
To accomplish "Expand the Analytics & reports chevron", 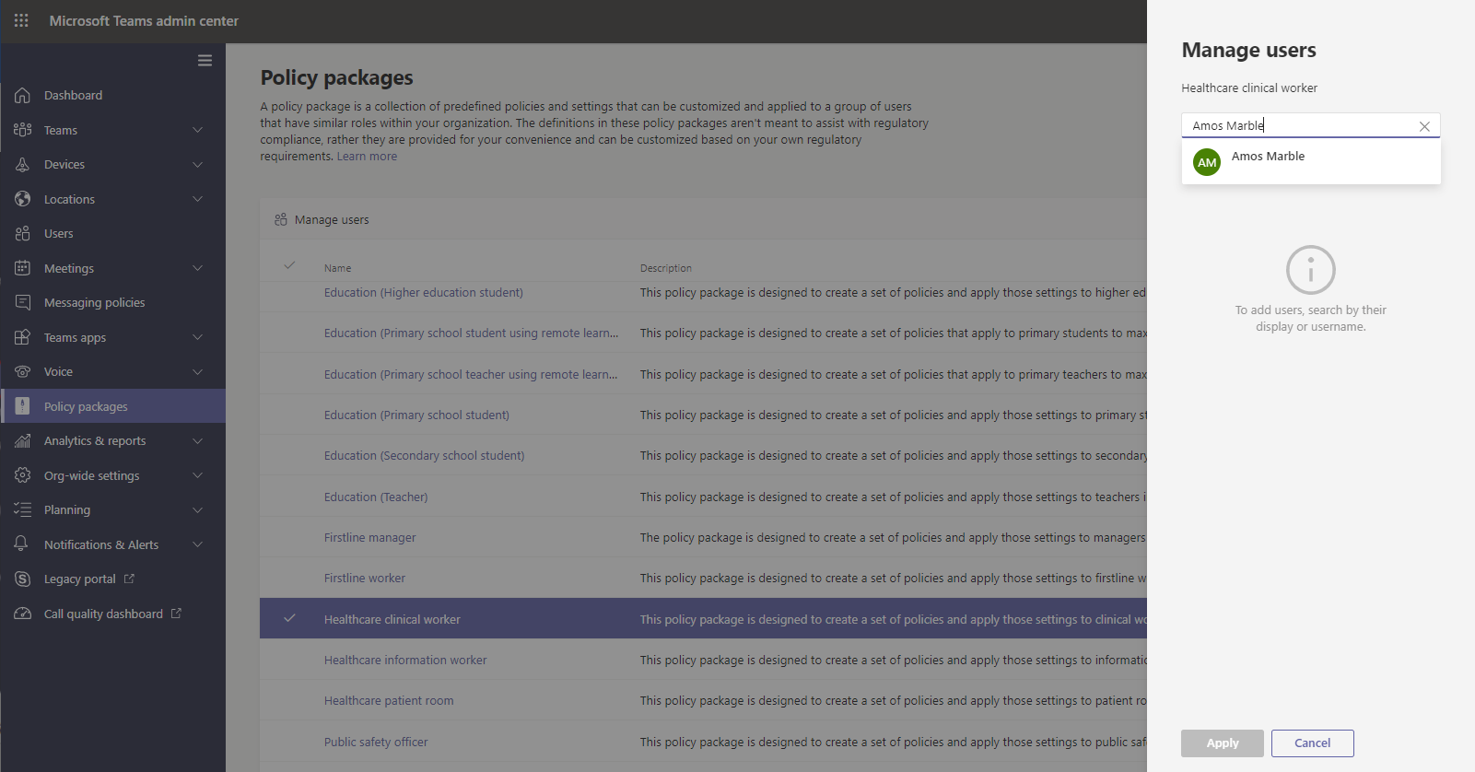I will [x=197, y=441].
